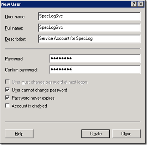This screenshot has height=145, width=147.
Task: Click into the Full name field
Action: point(89,28)
